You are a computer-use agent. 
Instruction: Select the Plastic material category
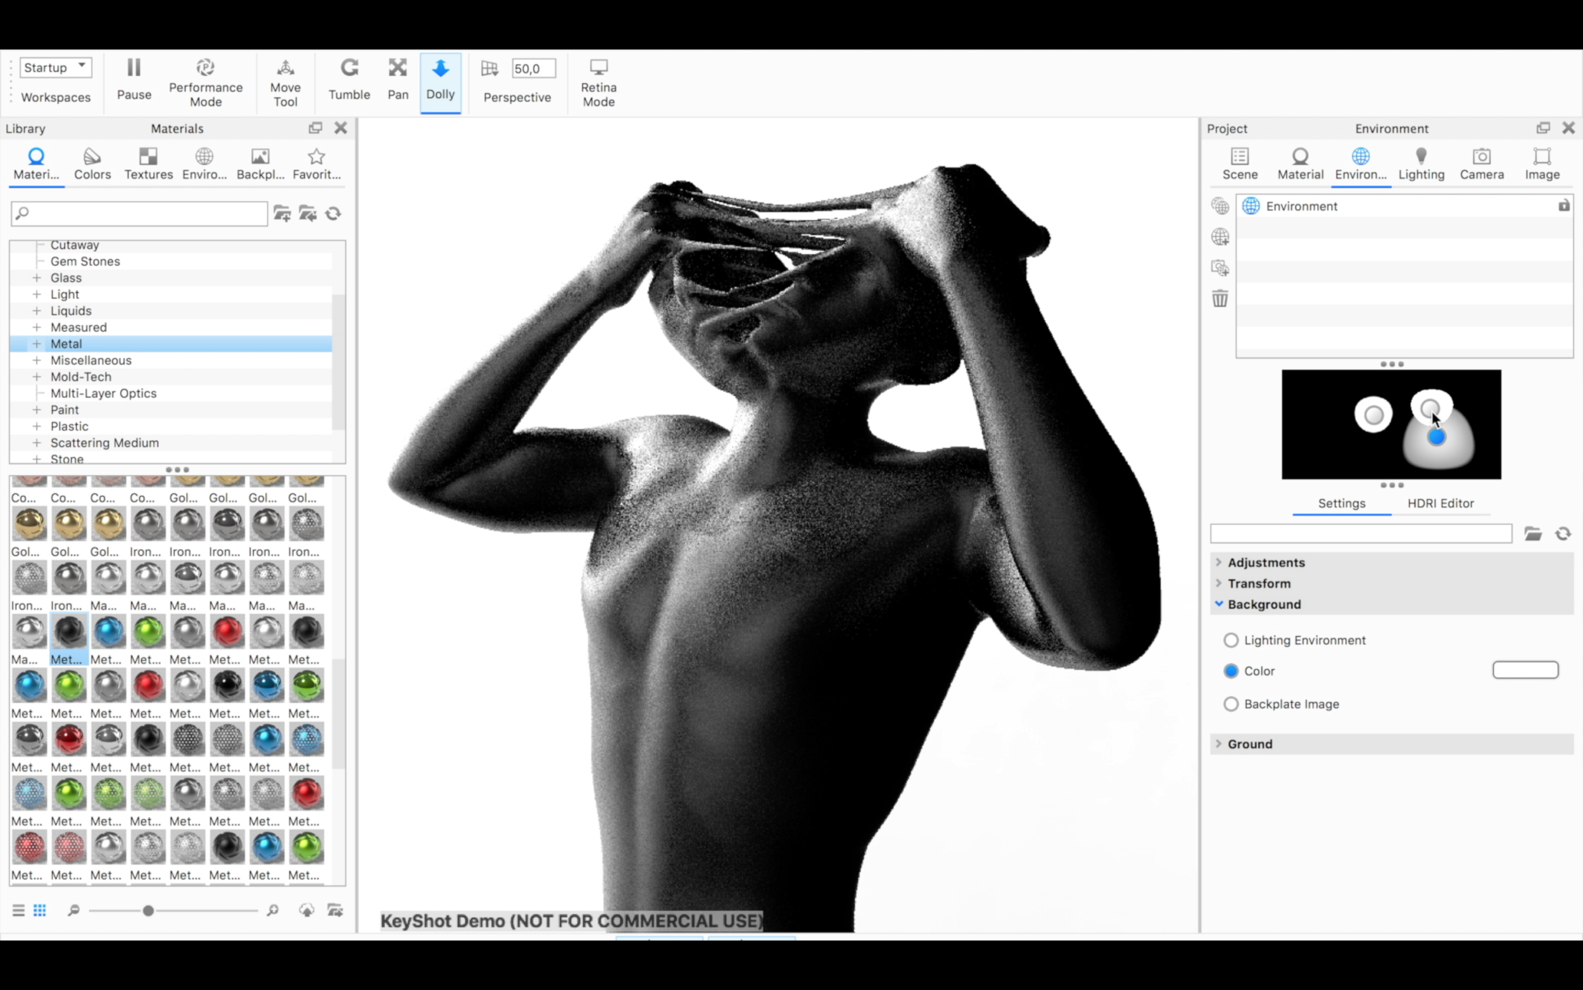70,426
